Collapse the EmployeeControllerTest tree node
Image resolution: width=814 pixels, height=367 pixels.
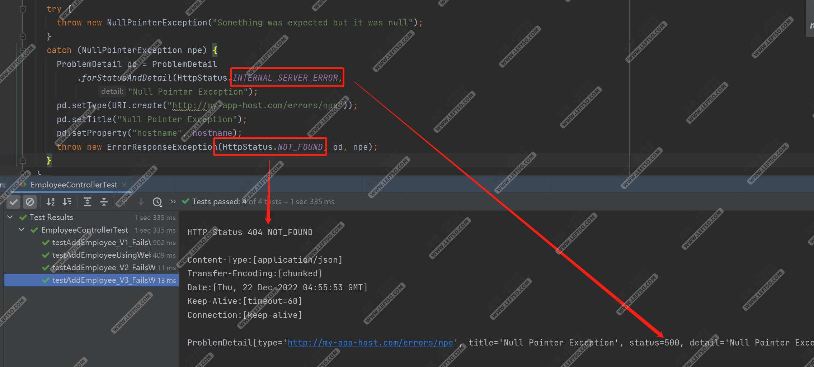(x=22, y=230)
